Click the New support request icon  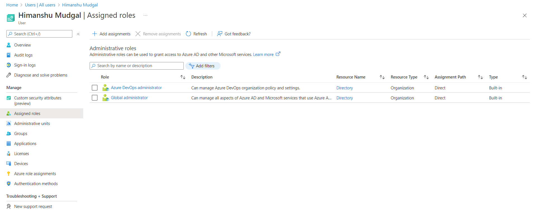click(9, 207)
